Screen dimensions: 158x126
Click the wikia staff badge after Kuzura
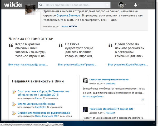pyautogui.click(x=73, y=26)
